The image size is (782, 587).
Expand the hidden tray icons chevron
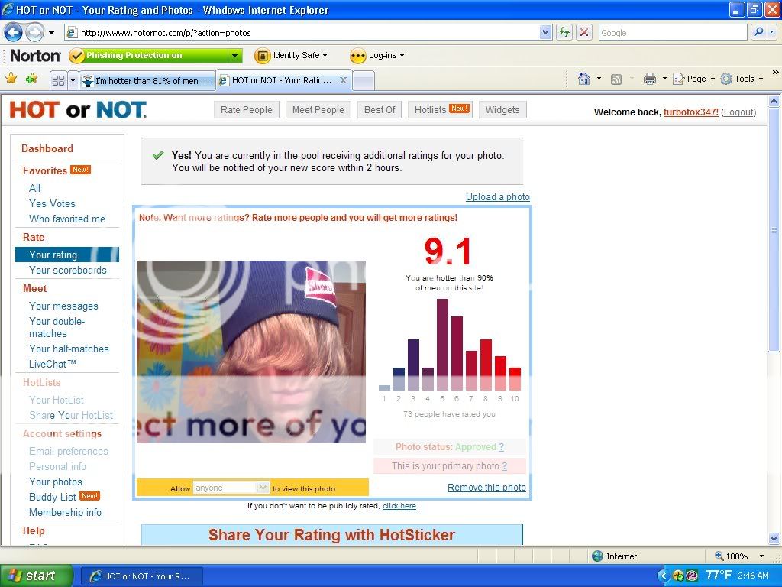tap(663, 576)
